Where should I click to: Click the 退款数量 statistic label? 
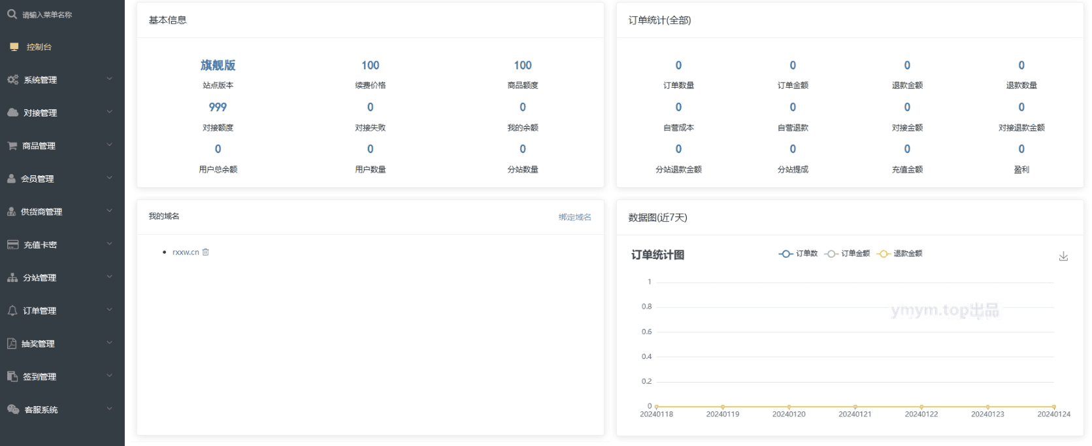(x=1021, y=85)
